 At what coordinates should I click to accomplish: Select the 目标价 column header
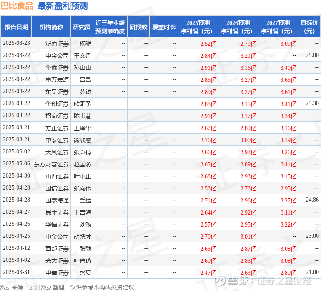tap(309, 27)
